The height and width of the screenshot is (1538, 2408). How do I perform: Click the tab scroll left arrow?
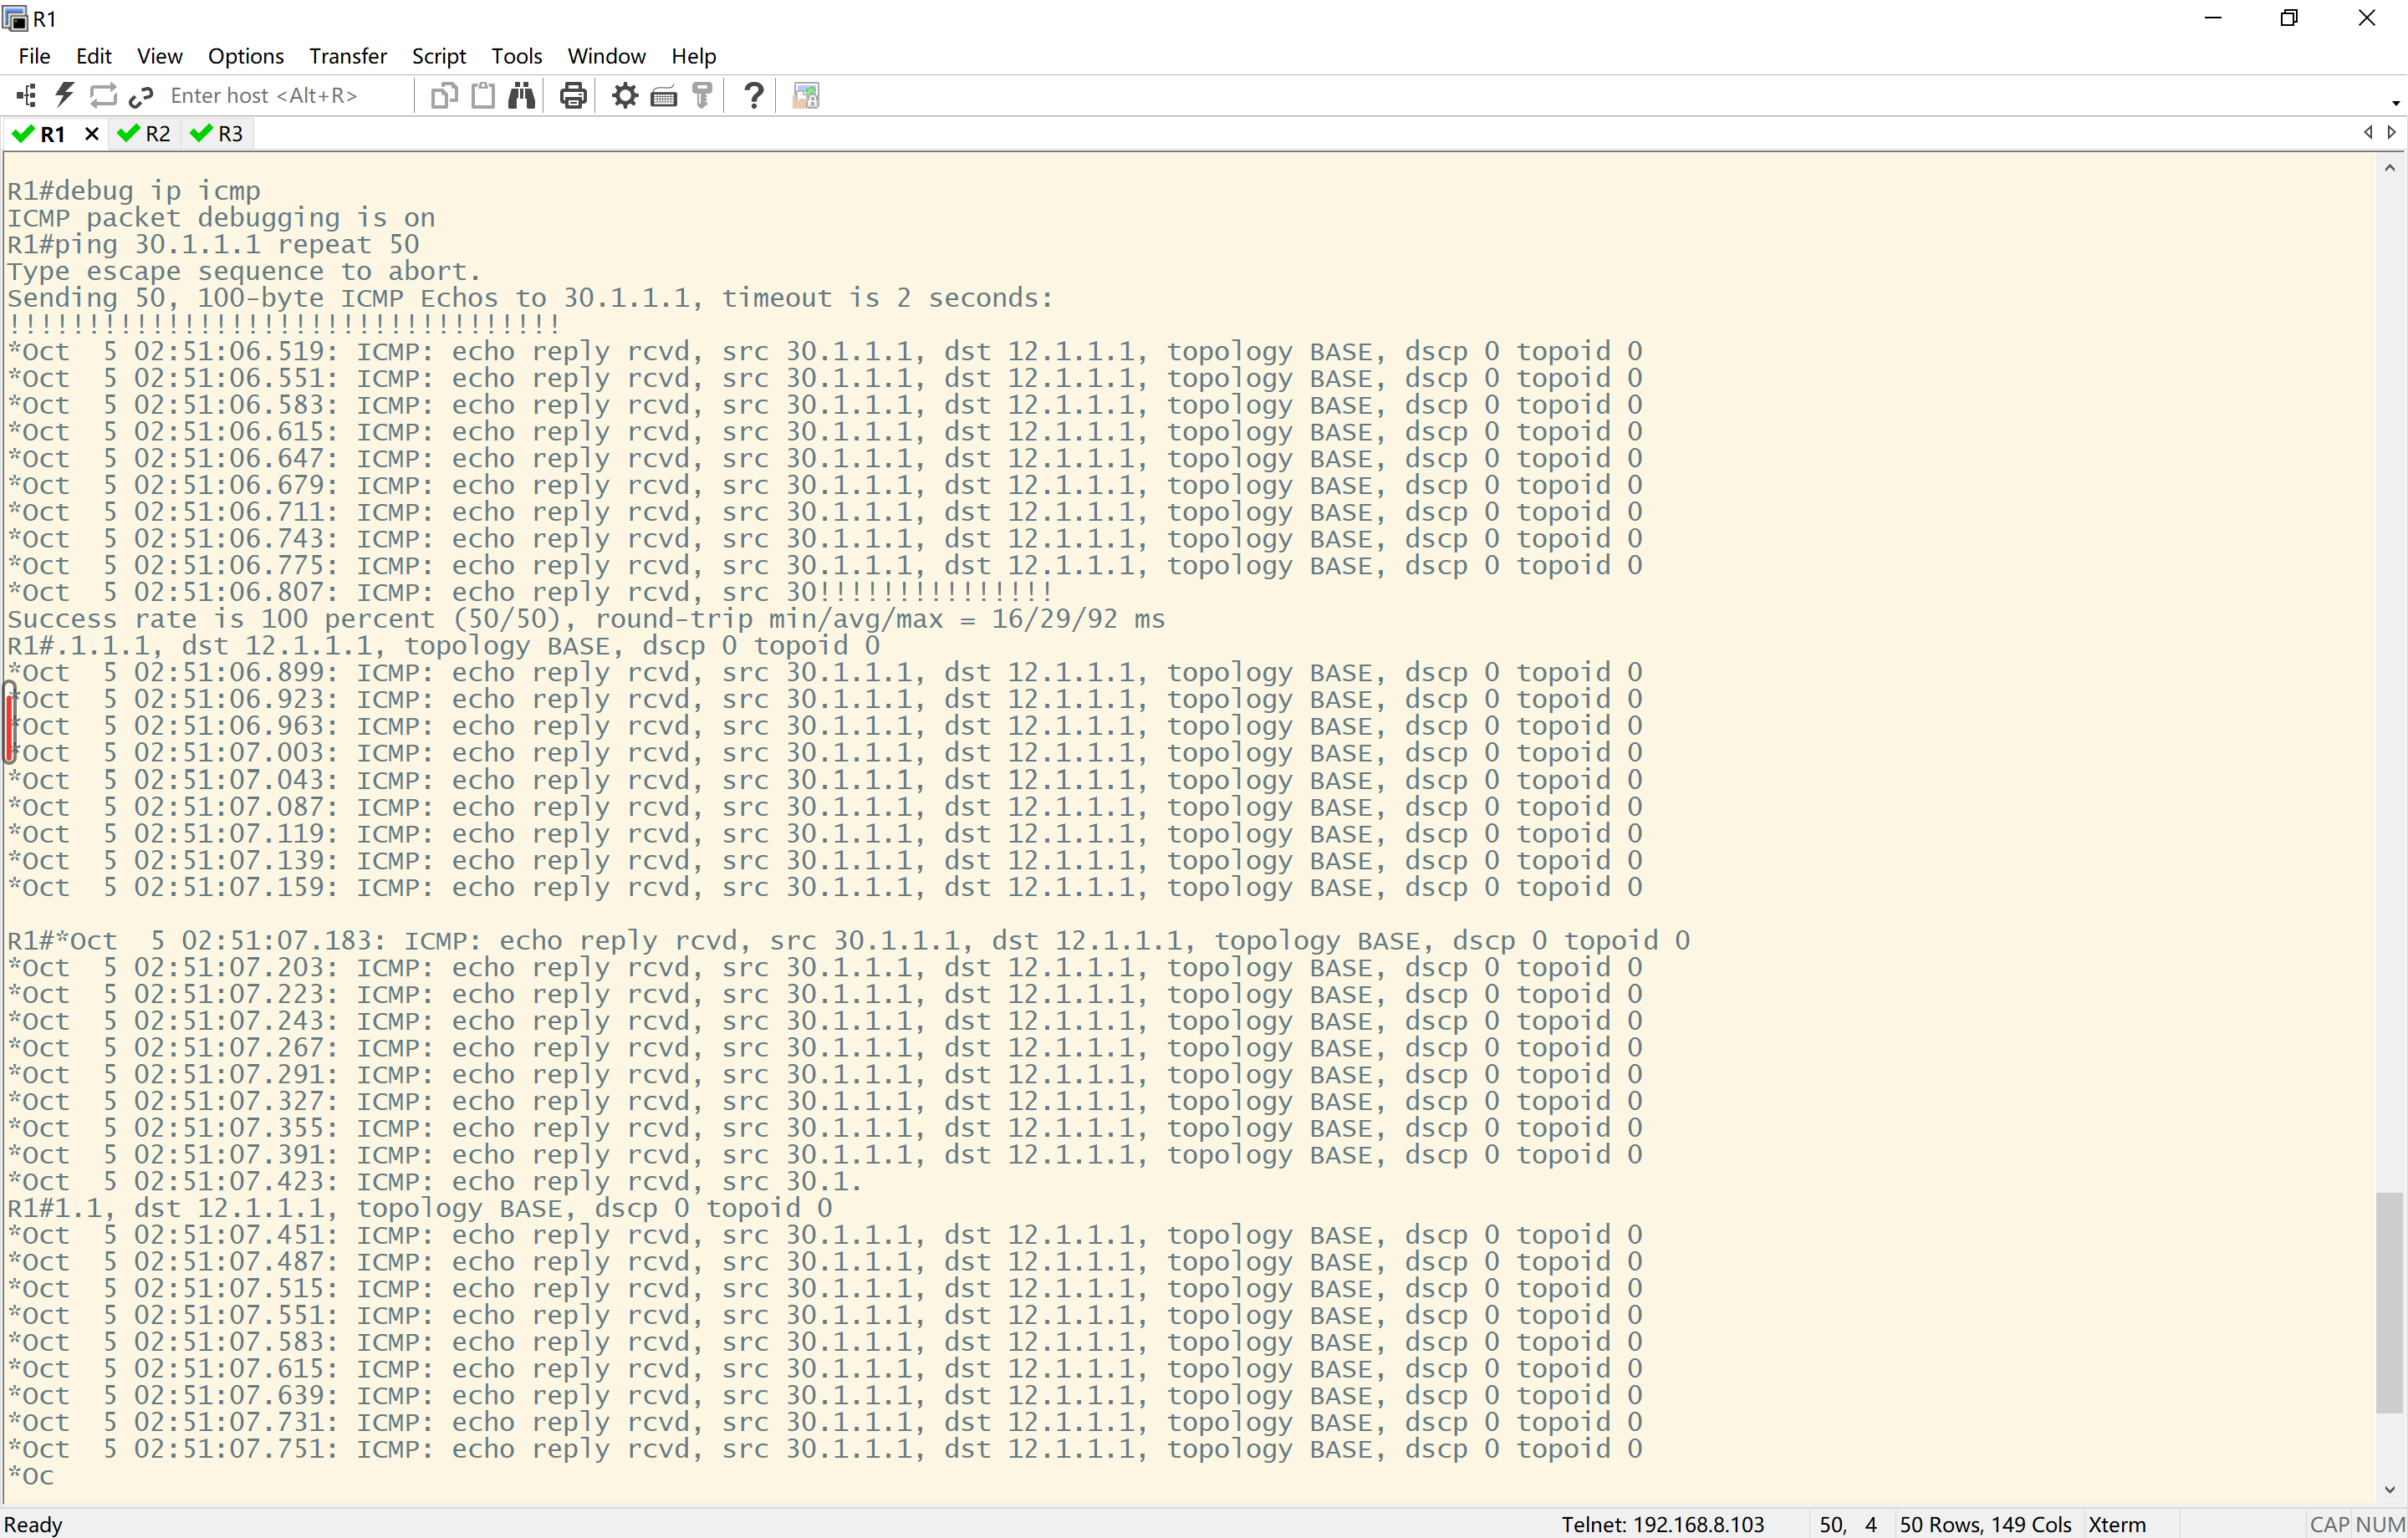[2368, 132]
